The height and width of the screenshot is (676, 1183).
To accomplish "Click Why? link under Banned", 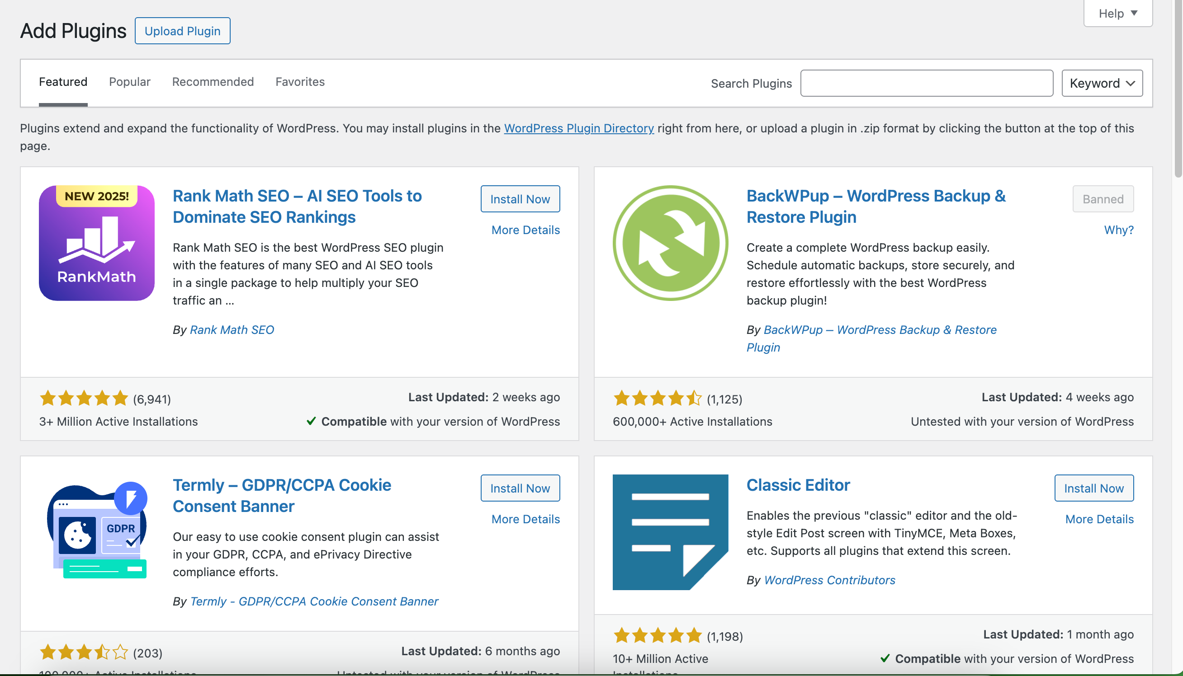I will coord(1118,230).
